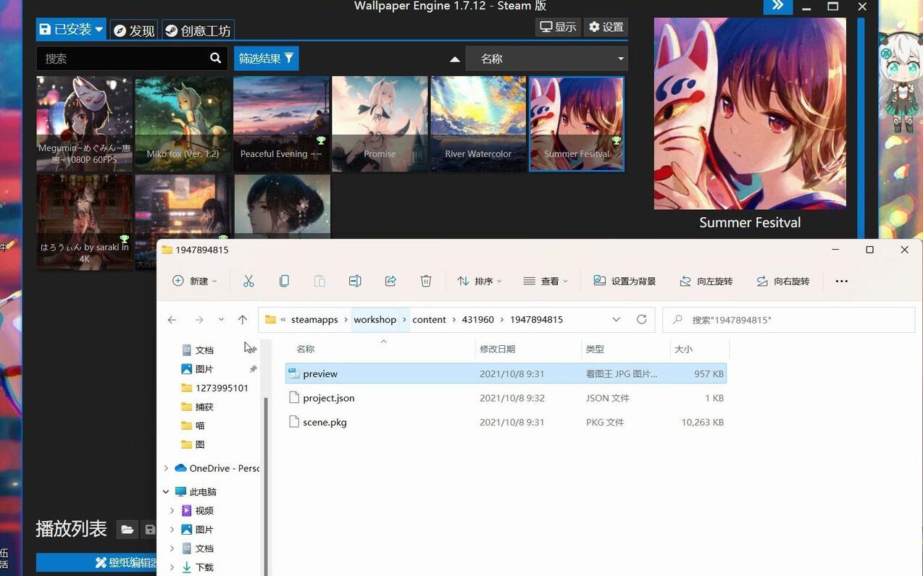The image size is (923, 576).
Task: Collapse the 此电脑 tree node
Action: tap(166, 491)
